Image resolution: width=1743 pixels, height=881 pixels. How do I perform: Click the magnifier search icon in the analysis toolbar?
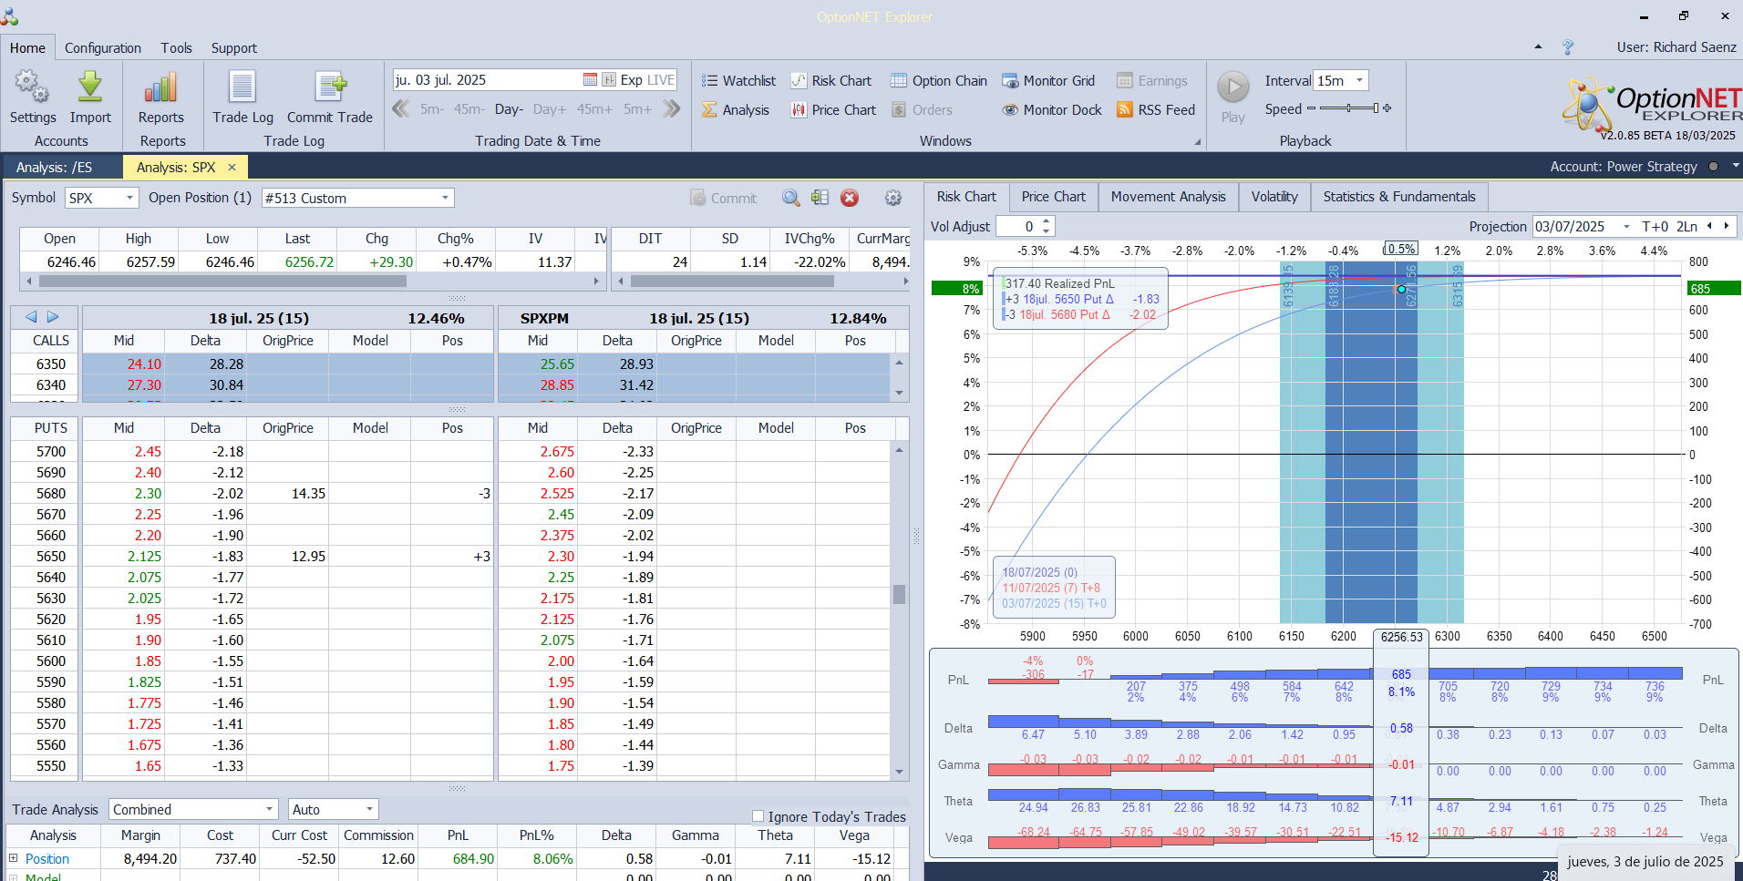click(x=791, y=198)
